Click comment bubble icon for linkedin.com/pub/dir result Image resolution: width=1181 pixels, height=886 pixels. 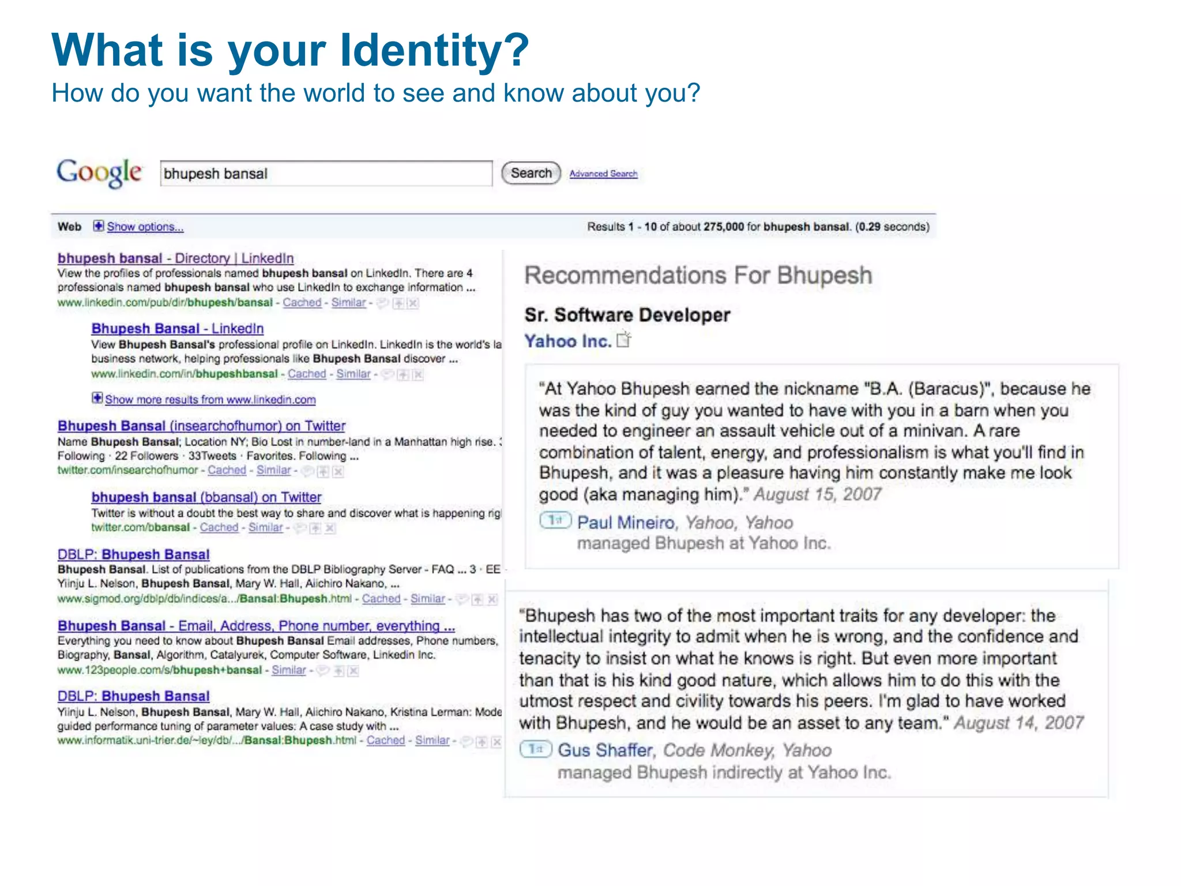tap(382, 303)
